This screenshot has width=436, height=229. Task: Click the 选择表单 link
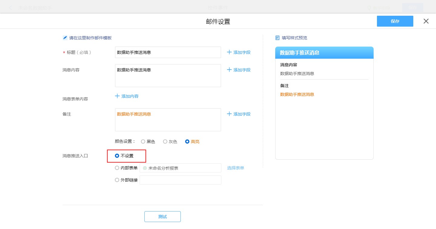(x=236, y=168)
